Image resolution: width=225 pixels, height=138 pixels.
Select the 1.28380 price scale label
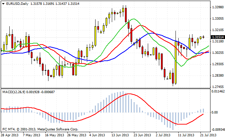218,76
